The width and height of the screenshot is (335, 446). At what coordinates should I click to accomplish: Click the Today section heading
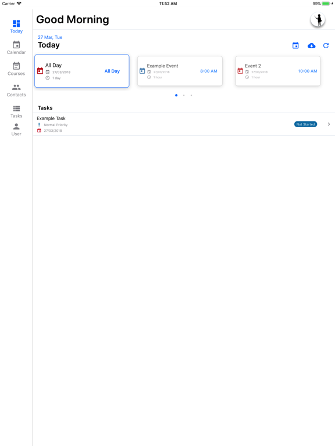49,45
